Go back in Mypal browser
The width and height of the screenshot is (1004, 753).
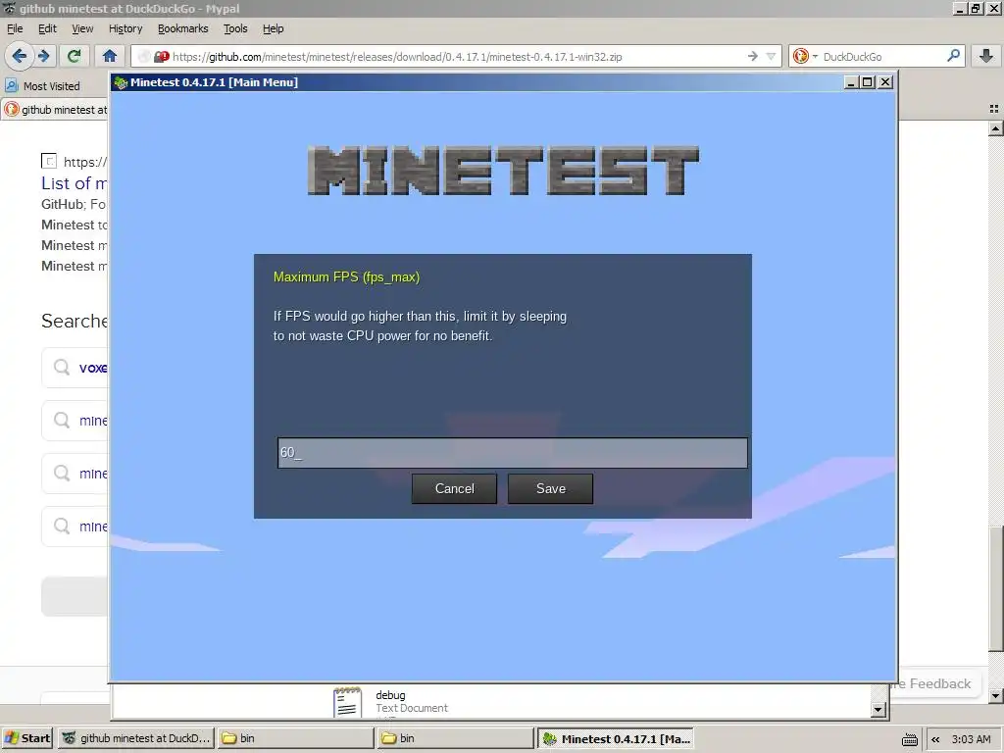pos(19,56)
